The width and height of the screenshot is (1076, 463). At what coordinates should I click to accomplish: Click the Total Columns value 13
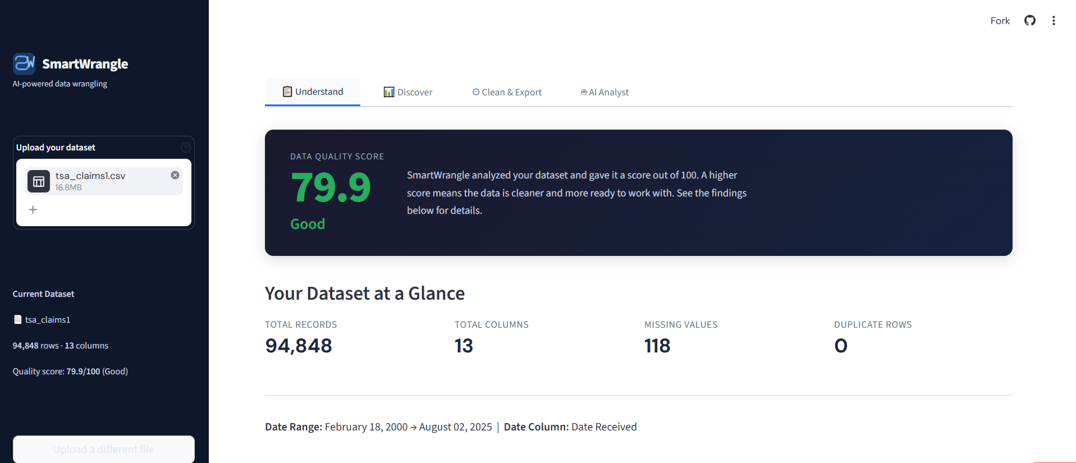[x=464, y=346]
